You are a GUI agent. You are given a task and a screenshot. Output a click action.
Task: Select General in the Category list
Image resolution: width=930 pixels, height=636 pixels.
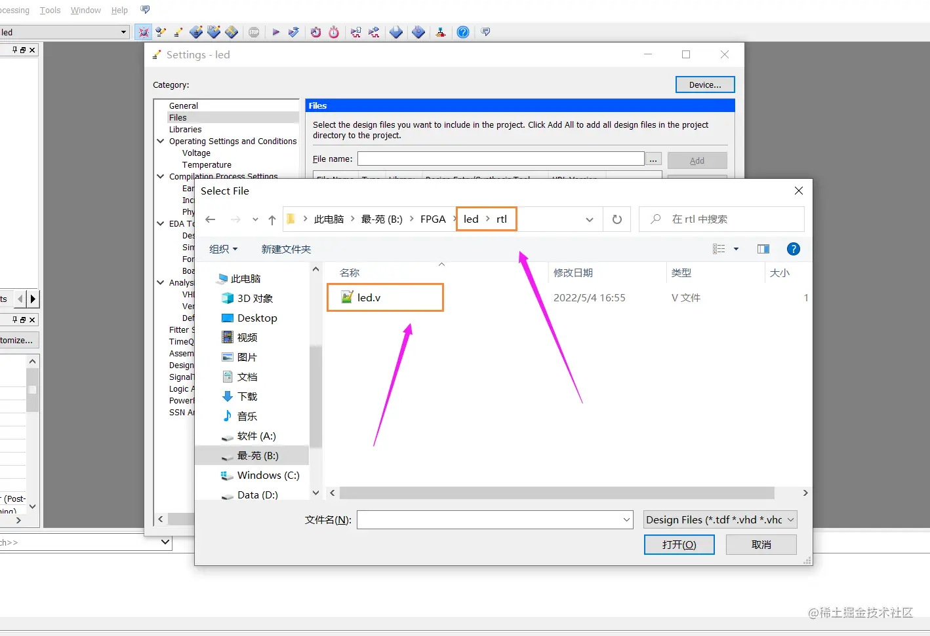tap(184, 106)
